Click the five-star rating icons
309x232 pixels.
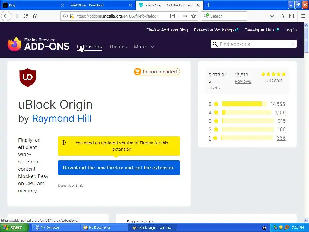273,74
